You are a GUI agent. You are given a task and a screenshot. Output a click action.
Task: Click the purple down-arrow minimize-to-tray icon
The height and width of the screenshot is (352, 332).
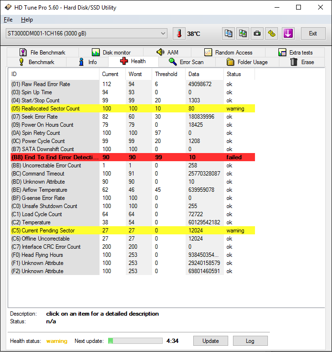tap(288, 33)
